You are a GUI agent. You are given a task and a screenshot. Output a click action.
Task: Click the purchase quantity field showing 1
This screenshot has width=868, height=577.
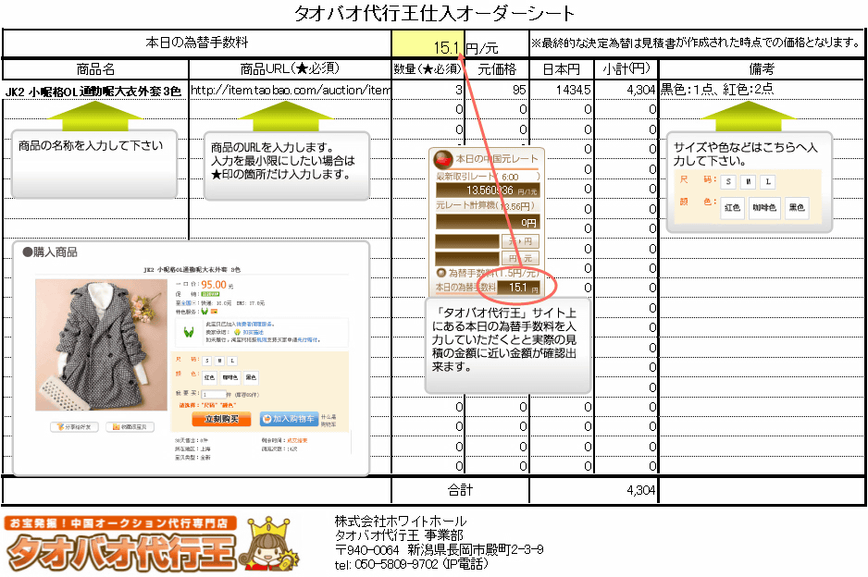tap(214, 395)
